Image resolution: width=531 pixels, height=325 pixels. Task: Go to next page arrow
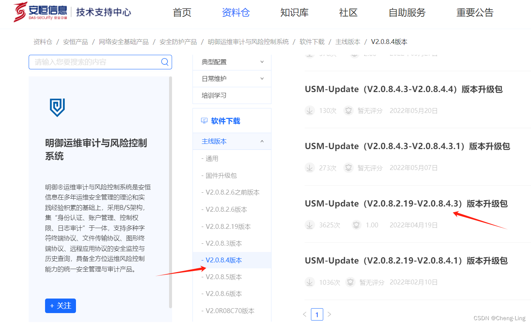[329, 314]
